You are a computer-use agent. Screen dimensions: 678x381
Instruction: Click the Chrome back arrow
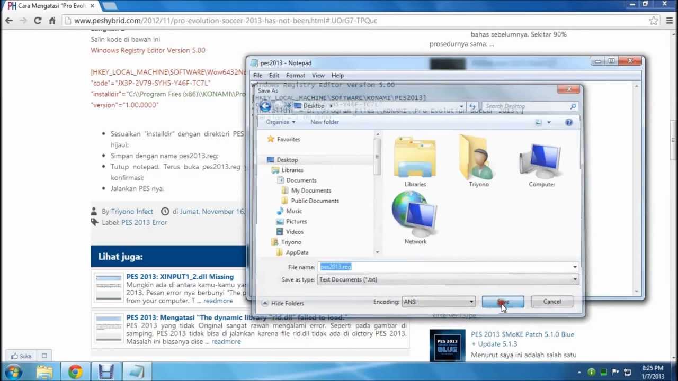click(x=9, y=21)
